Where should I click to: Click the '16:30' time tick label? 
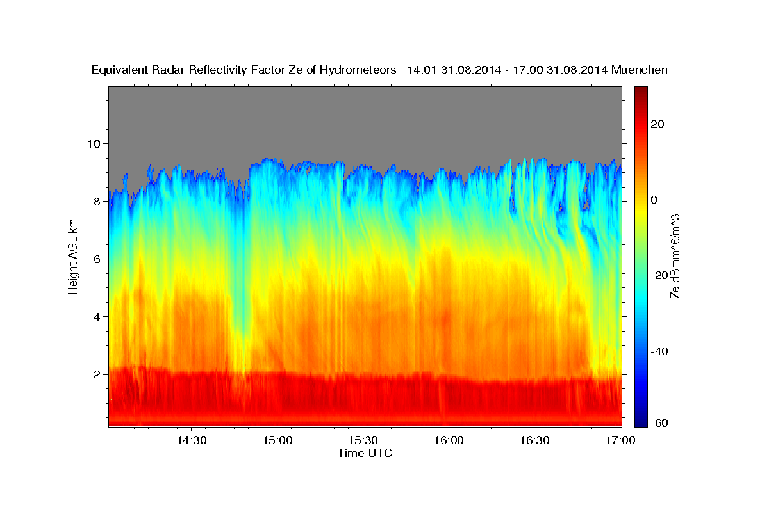pos(534,440)
